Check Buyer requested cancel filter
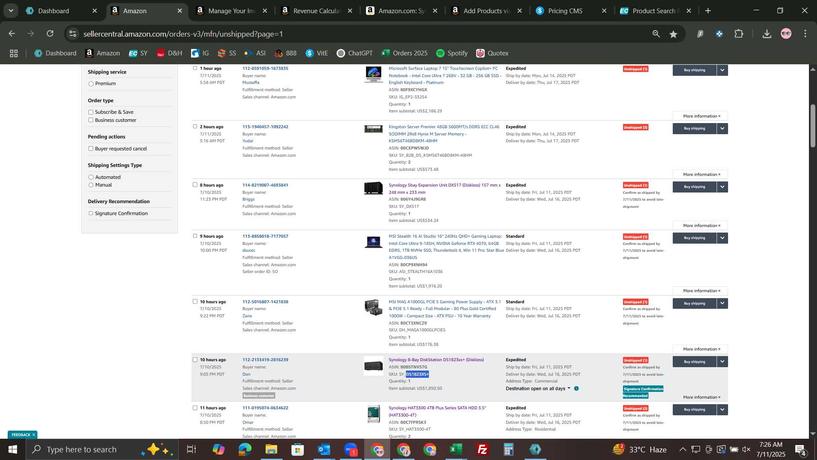 [x=91, y=149]
